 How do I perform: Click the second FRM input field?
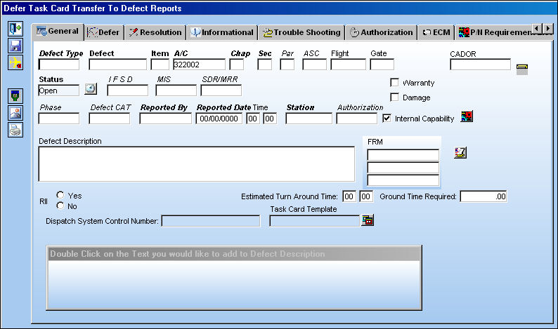[403, 168]
